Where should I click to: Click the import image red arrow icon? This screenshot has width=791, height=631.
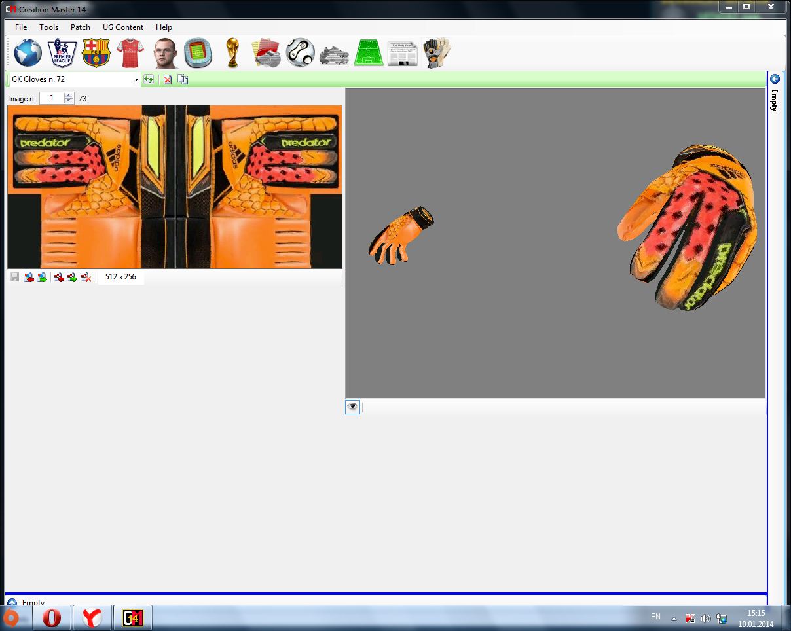tap(29, 277)
